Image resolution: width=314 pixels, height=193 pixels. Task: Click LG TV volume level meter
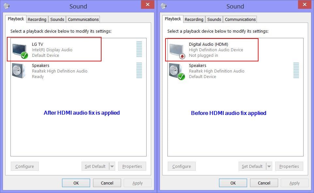pyautogui.click(x=139, y=49)
